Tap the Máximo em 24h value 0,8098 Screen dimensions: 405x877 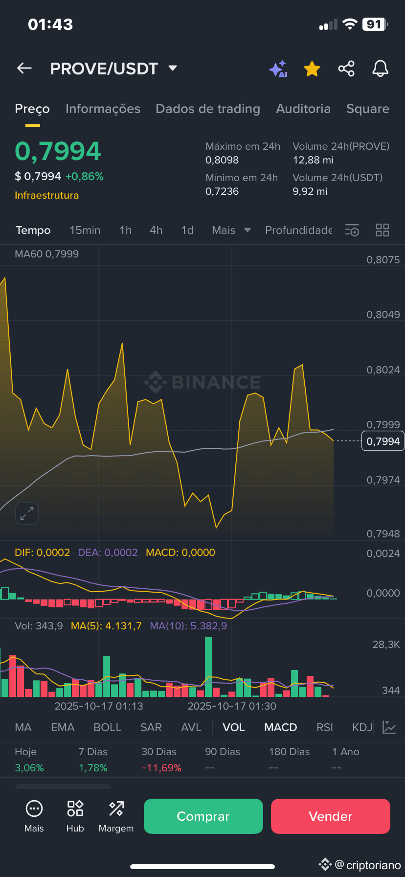222,160
